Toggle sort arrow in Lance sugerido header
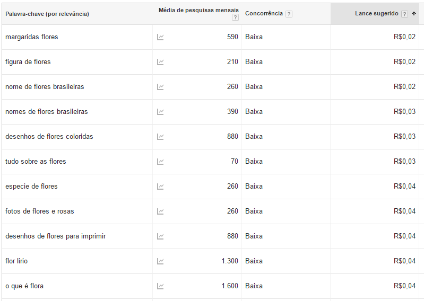This screenshot has width=424, height=301. coord(414,14)
